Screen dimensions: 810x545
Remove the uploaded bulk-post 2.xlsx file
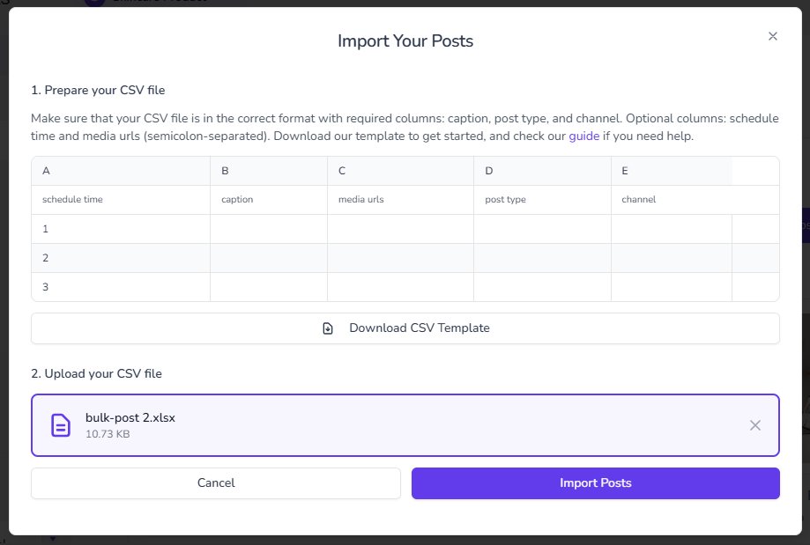point(755,425)
